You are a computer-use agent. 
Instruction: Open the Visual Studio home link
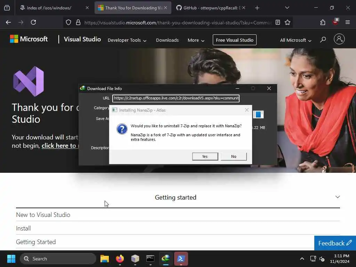pos(82,39)
